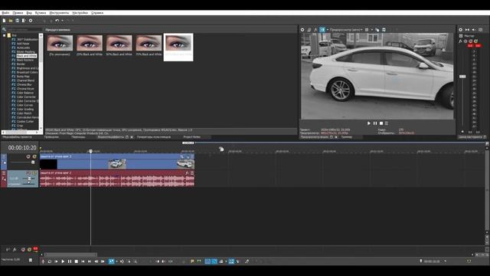Open a project with the folder icon
The height and width of the screenshot is (276, 490).
pyautogui.click(x=11, y=21)
